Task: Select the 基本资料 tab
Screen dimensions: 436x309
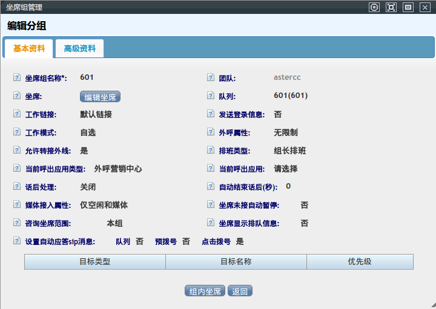Action: coord(29,48)
